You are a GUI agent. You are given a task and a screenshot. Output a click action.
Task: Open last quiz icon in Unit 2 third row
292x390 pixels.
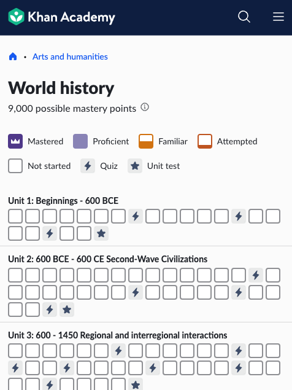coord(50,310)
